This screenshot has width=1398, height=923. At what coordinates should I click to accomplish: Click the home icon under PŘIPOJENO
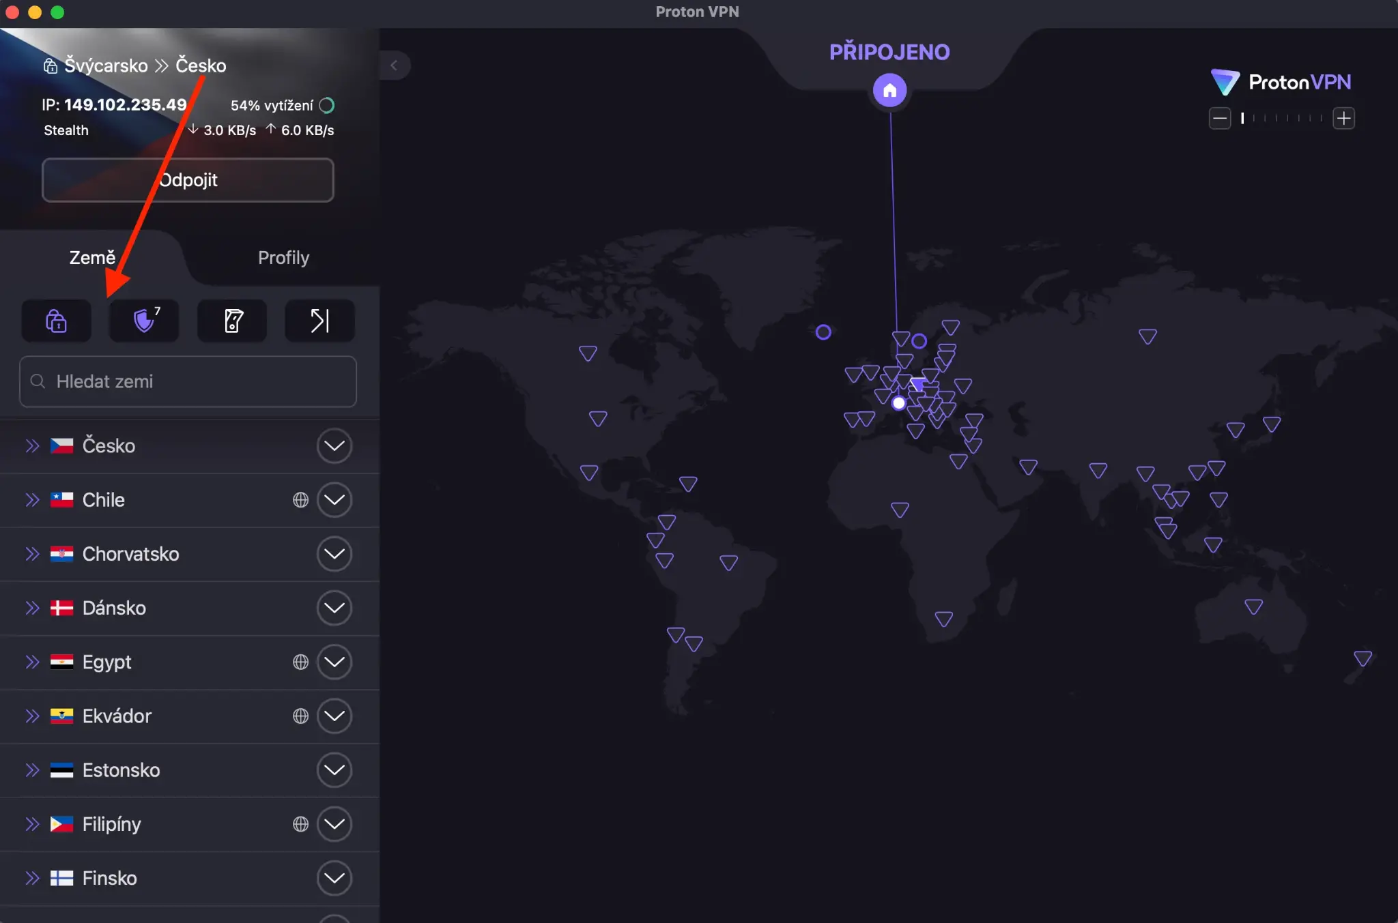pyautogui.click(x=889, y=90)
